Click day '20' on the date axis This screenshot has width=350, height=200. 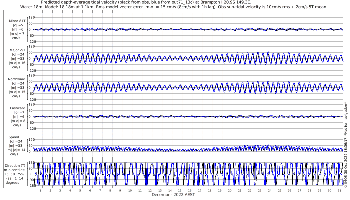[229, 190]
